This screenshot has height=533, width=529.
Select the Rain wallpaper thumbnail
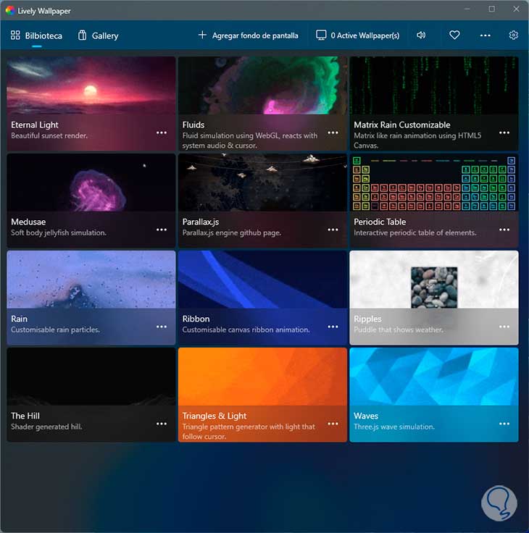pos(91,280)
